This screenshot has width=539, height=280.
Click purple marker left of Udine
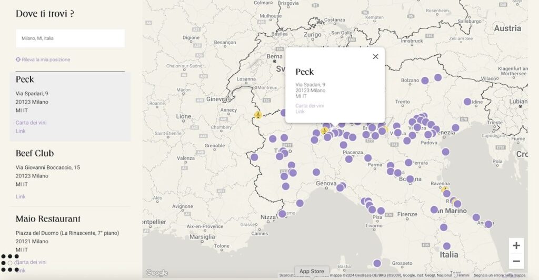[x=467, y=102]
